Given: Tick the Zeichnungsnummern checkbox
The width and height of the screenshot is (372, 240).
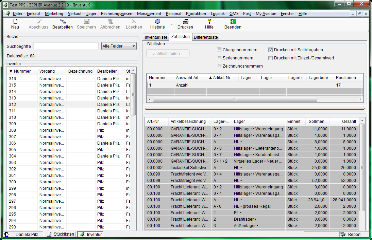Looking at the screenshot, I should click(x=219, y=66).
